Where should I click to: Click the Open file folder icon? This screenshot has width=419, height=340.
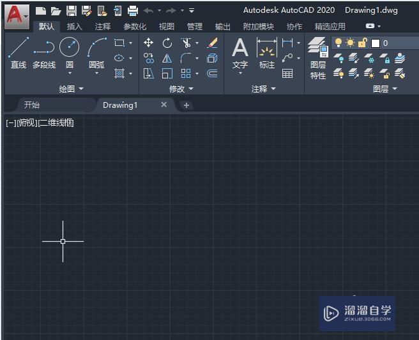(56, 11)
